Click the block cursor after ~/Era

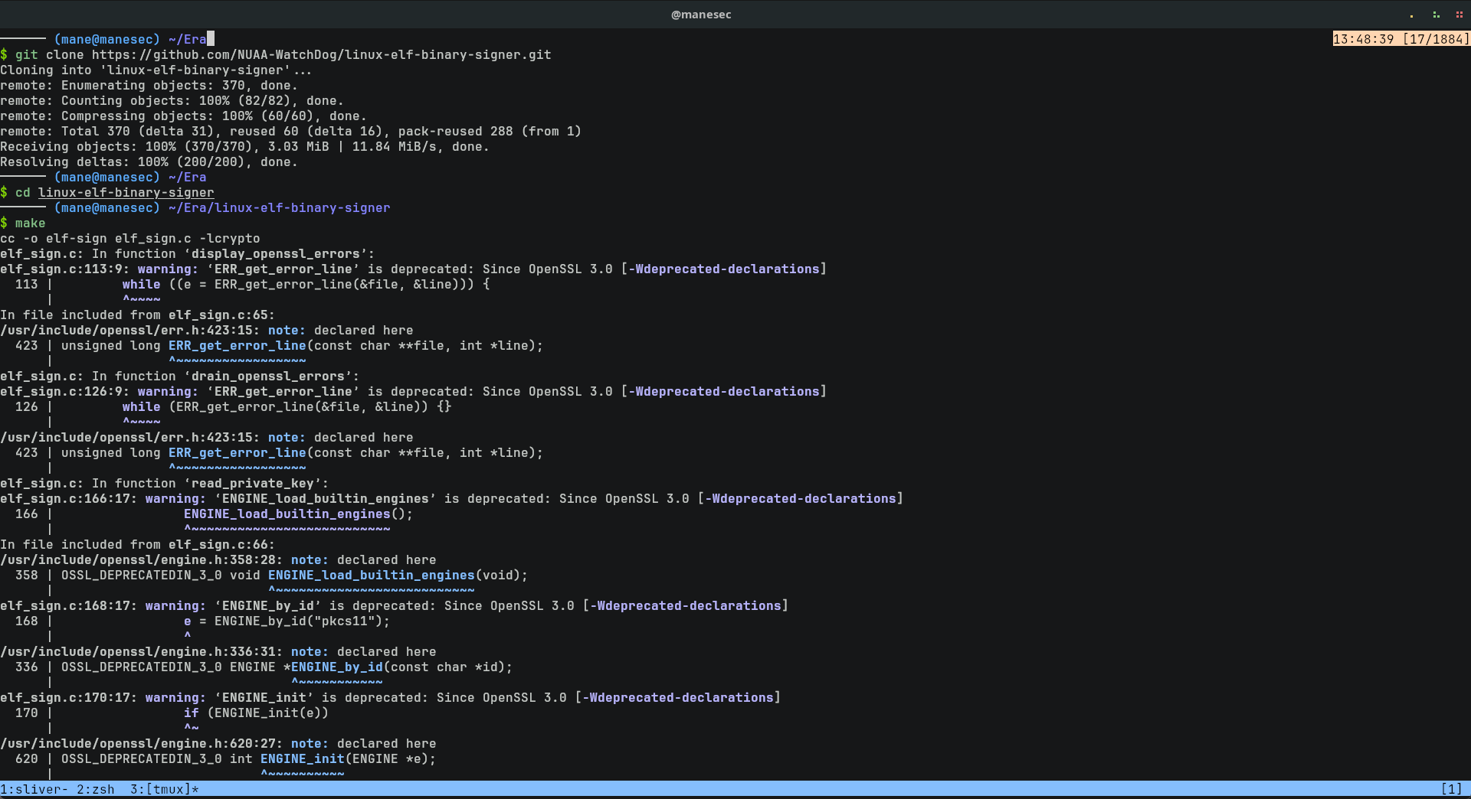click(x=211, y=39)
